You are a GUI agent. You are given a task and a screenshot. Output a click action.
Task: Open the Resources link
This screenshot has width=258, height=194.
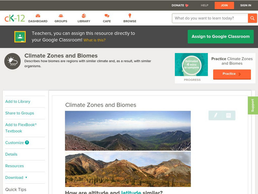15,166
